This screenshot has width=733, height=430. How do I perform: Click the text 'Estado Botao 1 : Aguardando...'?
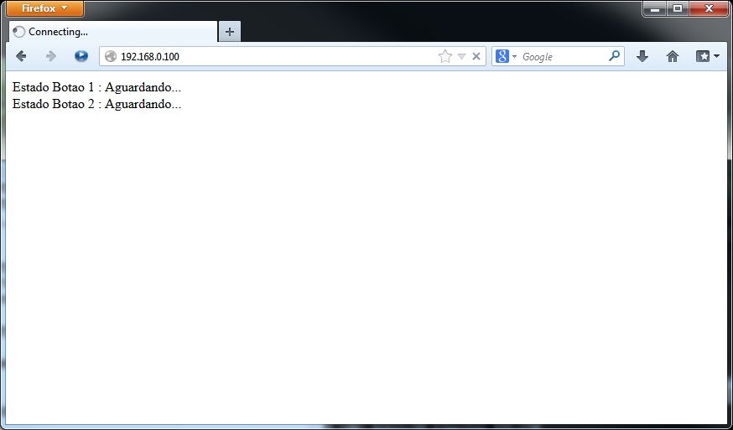(96, 87)
